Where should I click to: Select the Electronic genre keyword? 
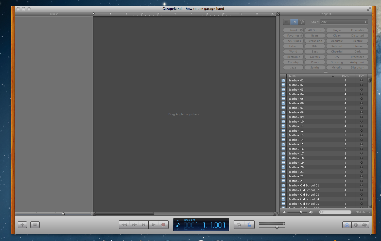(x=293, y=57)
